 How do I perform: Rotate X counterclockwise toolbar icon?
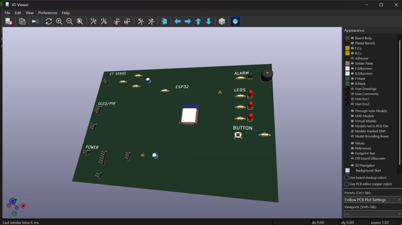[x=104, y=21]
